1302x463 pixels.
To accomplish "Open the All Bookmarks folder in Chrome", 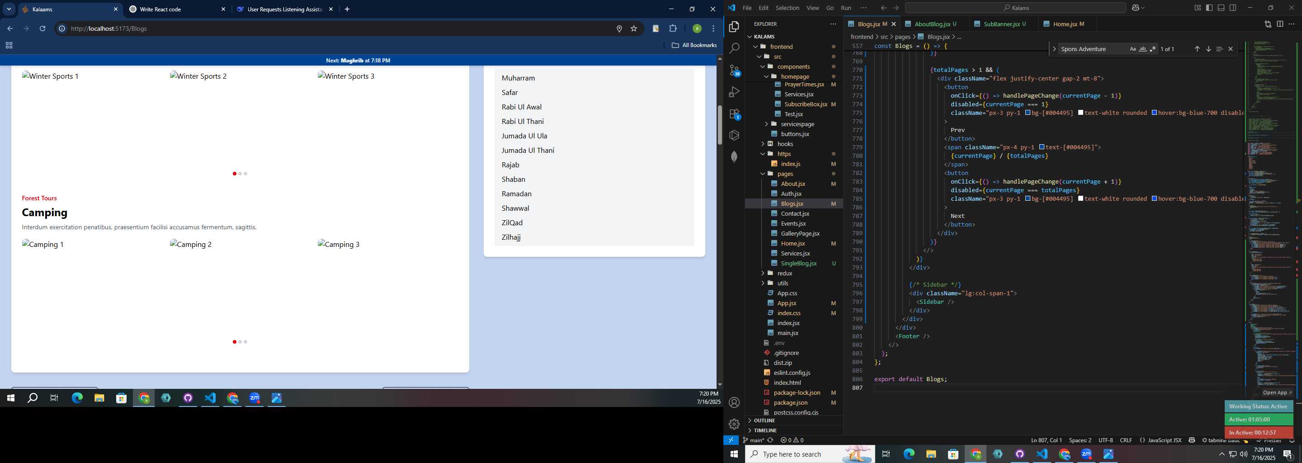I will [x=694, y=46].
